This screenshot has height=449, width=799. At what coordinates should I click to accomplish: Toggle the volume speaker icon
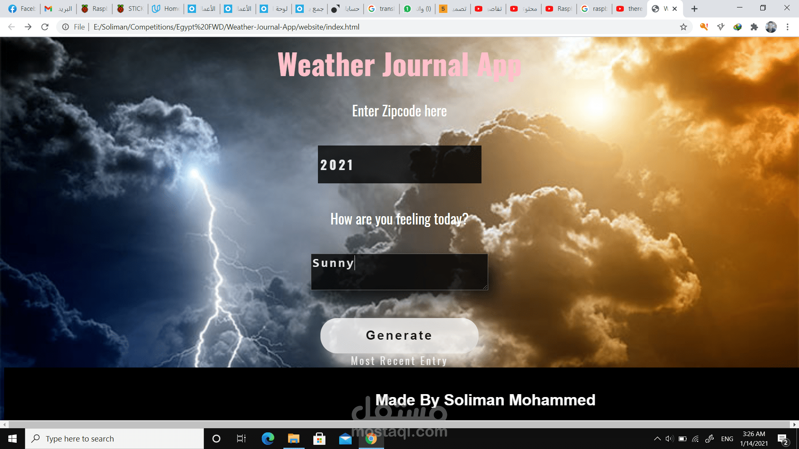click(669, 439)
